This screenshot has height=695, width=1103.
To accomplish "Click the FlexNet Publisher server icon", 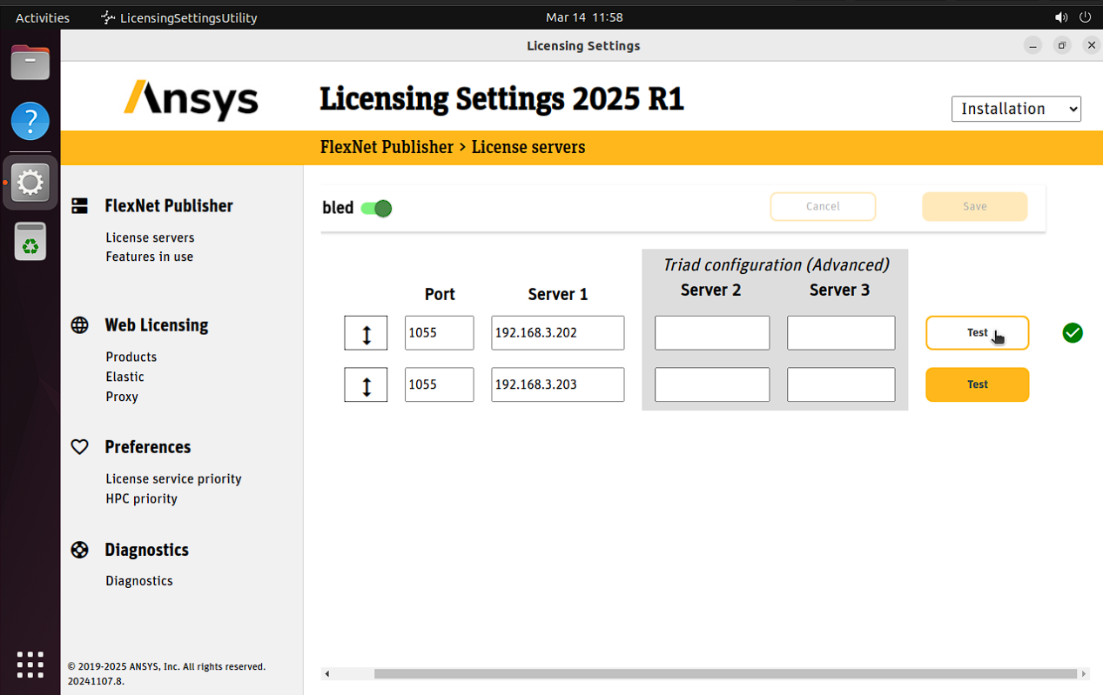I will point(79,206).
